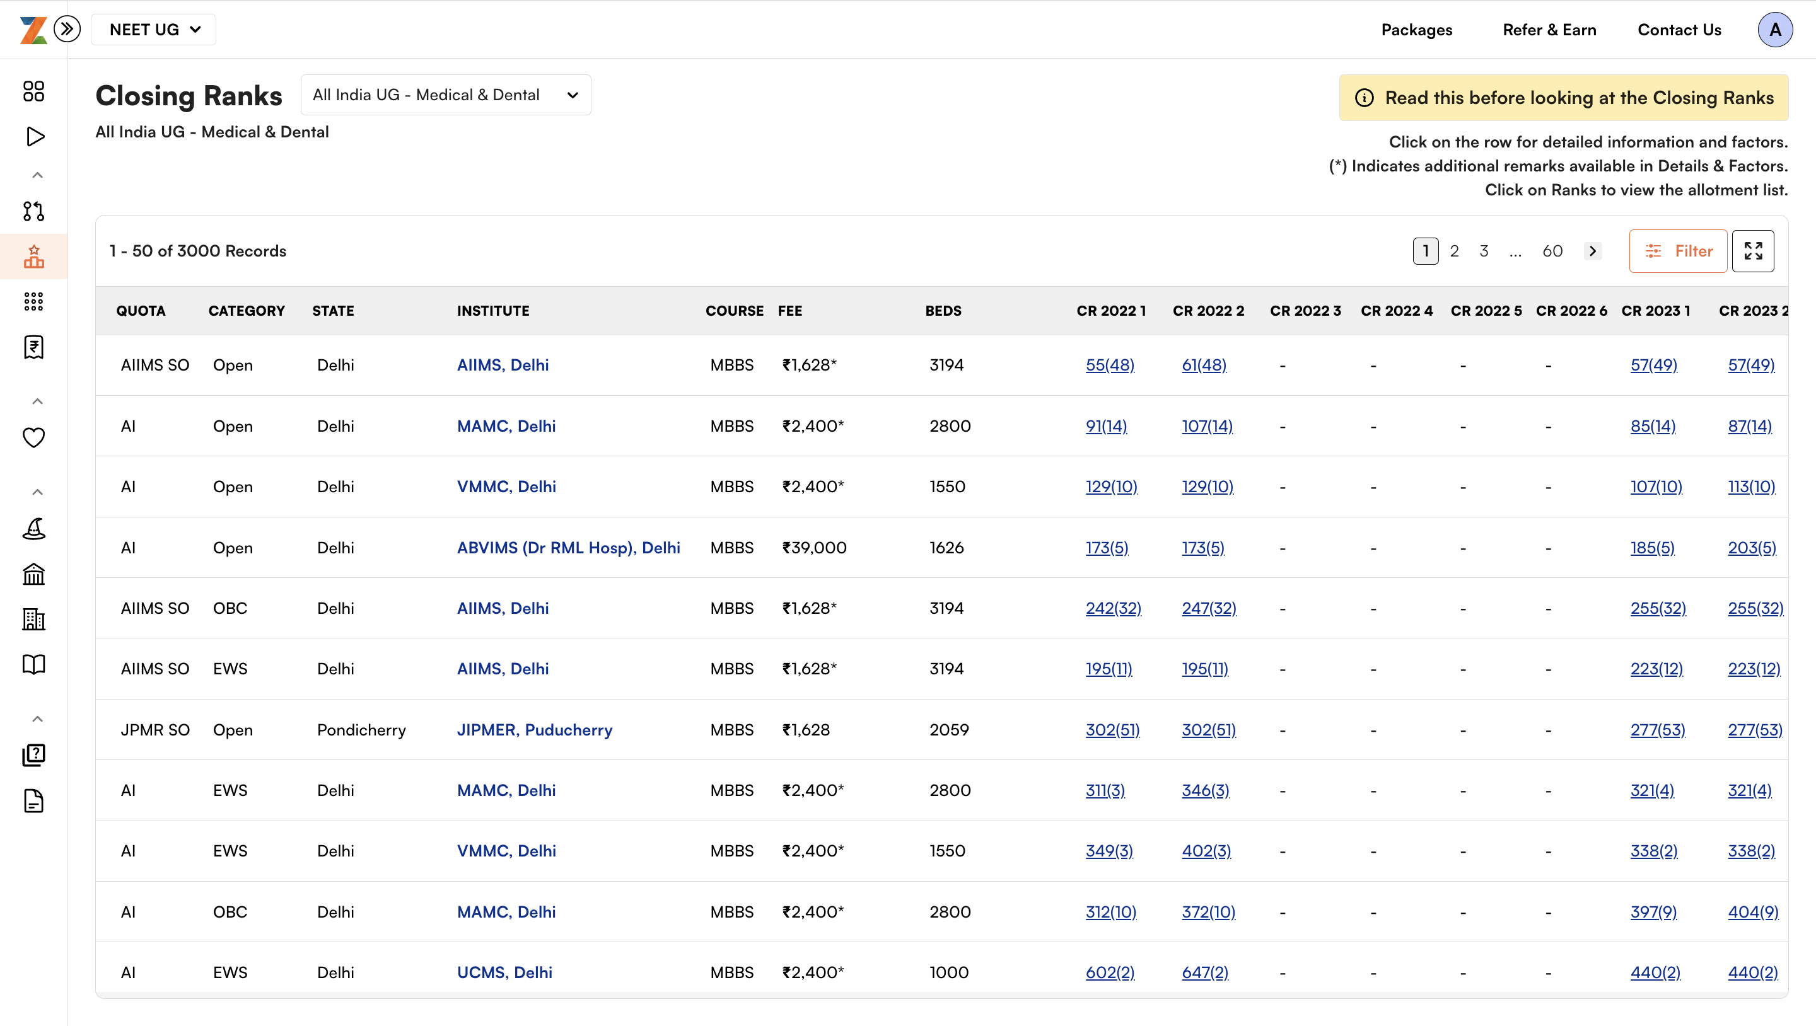Open the wizard hat icon in sidebar

pos(34,529)
